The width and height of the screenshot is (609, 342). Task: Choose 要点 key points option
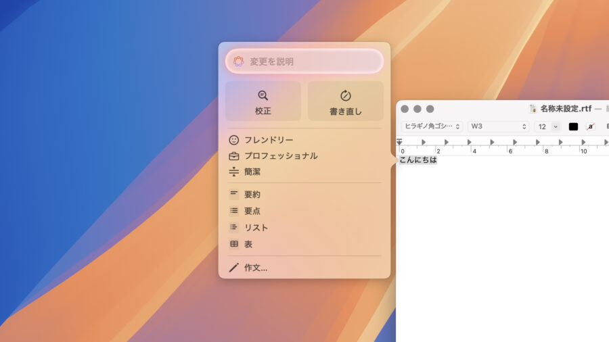tap(304, 211)
